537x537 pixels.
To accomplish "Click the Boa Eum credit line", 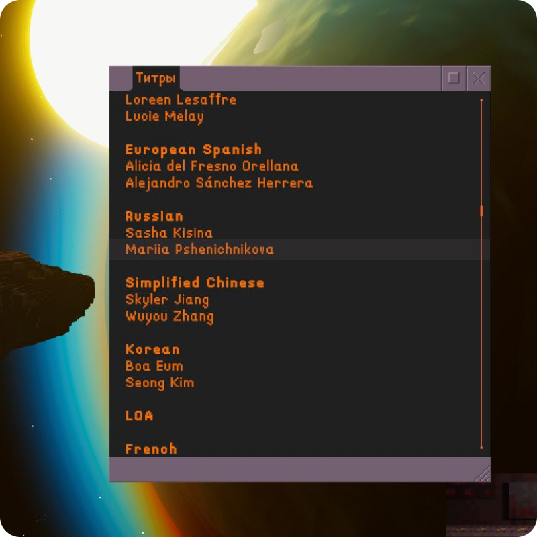I will point(154,366).
